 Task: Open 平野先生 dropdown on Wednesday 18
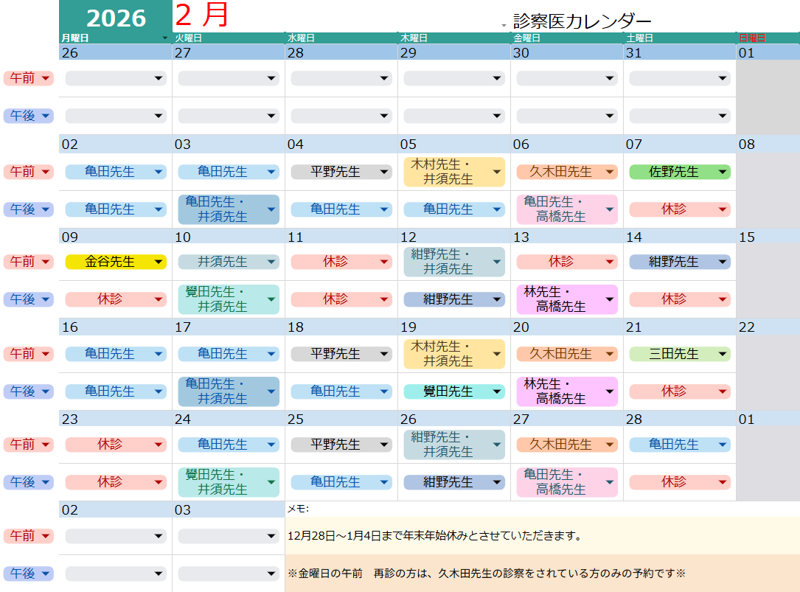pyautogui.click(x=383, y=354)
